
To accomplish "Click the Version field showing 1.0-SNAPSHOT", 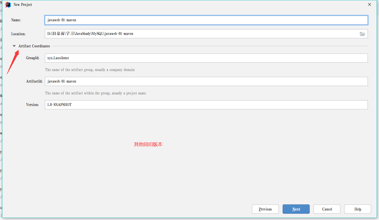I will click(206, 105).
